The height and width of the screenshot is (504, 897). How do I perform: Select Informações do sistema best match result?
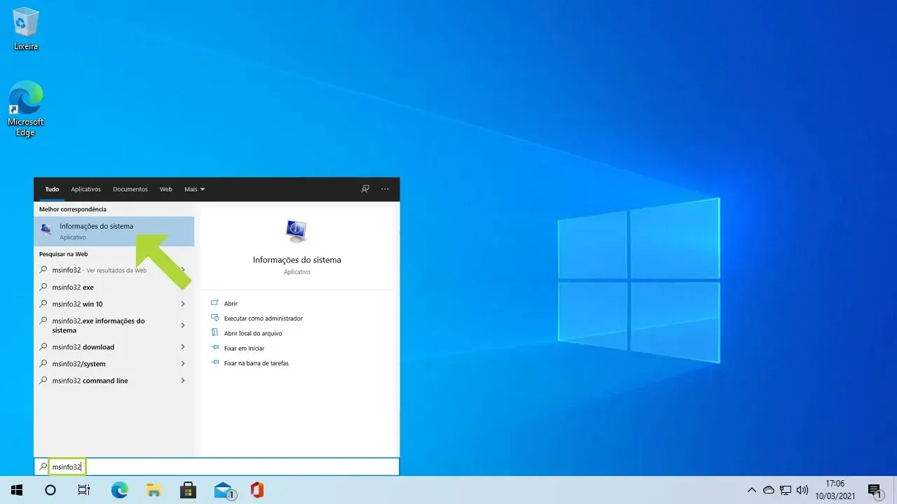pos(114,231)
